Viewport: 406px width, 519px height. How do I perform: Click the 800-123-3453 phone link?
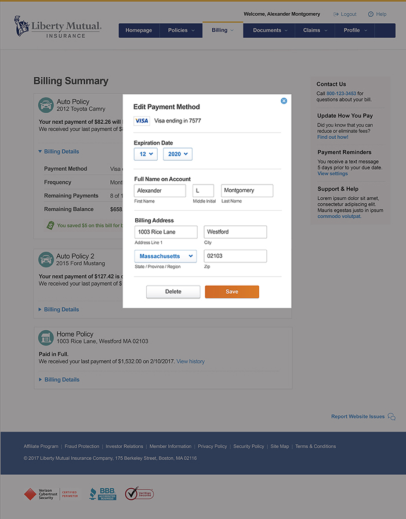(x=341, y=93)
